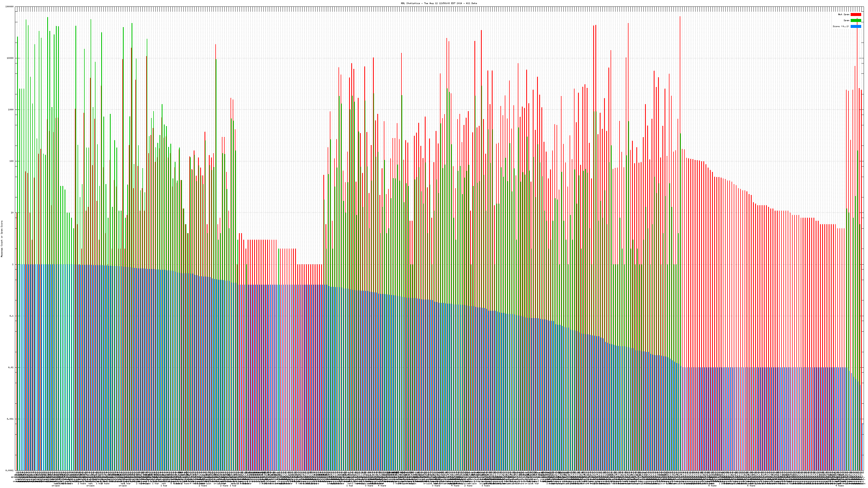This screenshot has width=868, height=488.
Task: Click the 1 y-axis tick label
Action: (13, 264)
